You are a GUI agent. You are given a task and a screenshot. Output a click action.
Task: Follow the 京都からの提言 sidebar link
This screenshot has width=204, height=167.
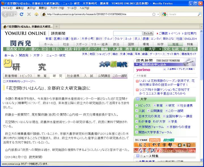(x=180, y=127)
